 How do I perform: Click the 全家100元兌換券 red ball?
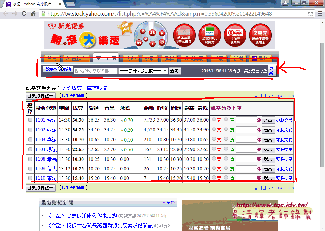coord(209,35)
